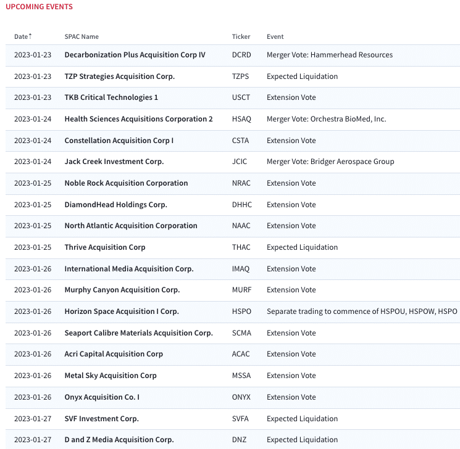Open Onyx Acquisition Co. I entry
Viewport: 460px width, 449px height.
tap(102, 397)
